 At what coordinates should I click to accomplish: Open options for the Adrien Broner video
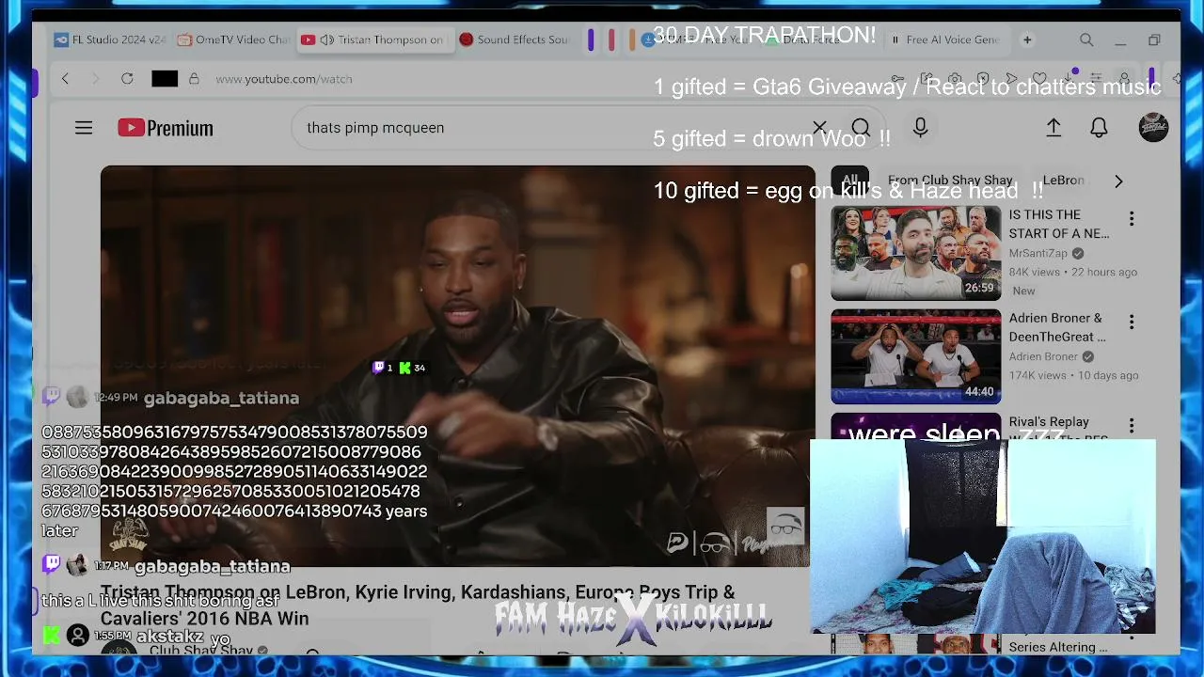coord(1132,322)
